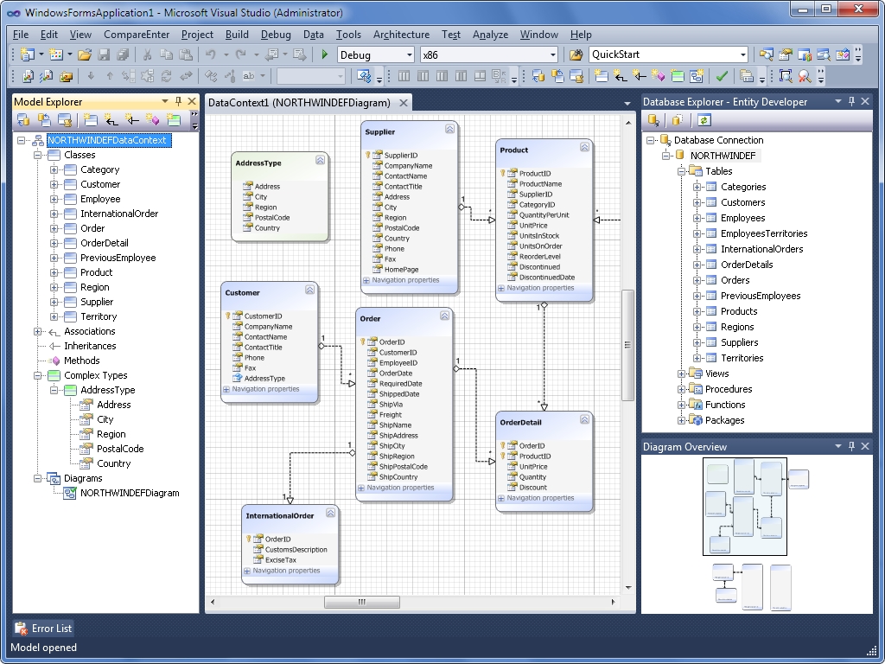Select the Inheritances node in Model Explorer
885x664 pixels.
point(90,346)
